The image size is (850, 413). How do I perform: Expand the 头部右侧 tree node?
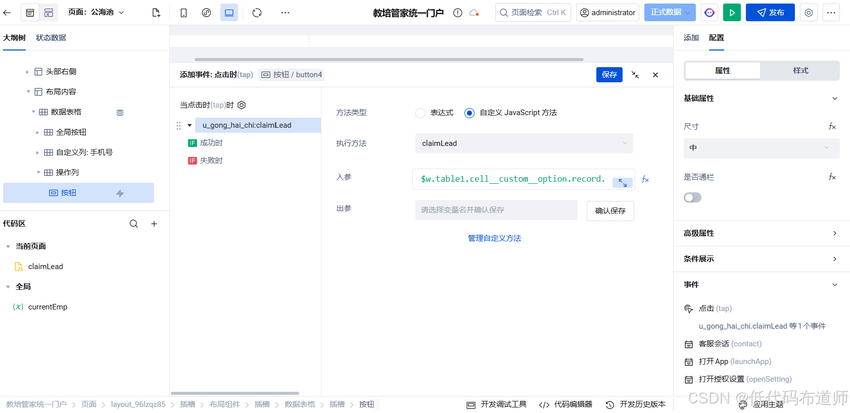(27, 72)
